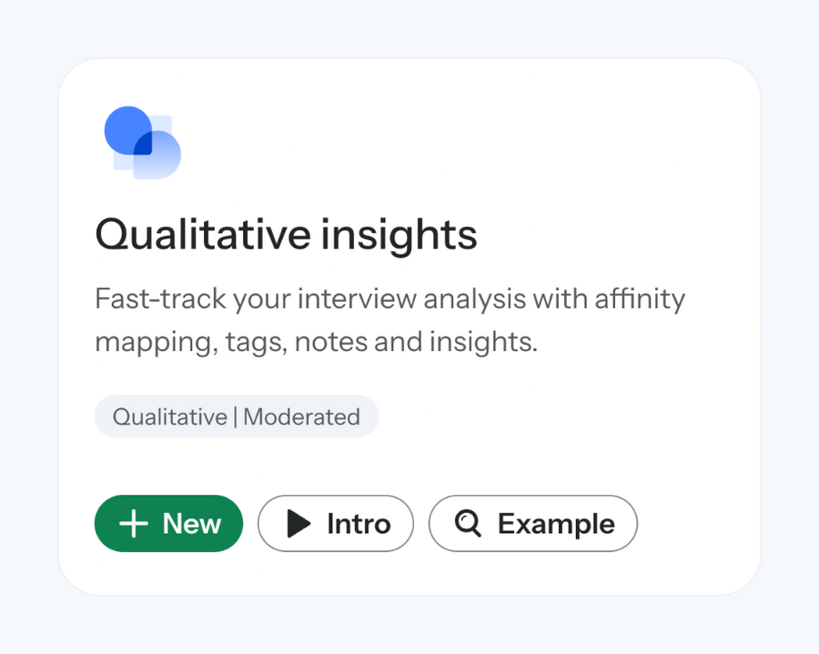Screen dimensions: 819x654
Task: Click the "Example" text label
Action: tap(556, 524)
